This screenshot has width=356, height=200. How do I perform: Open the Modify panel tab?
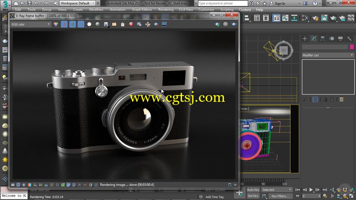[x=314, y=39]
